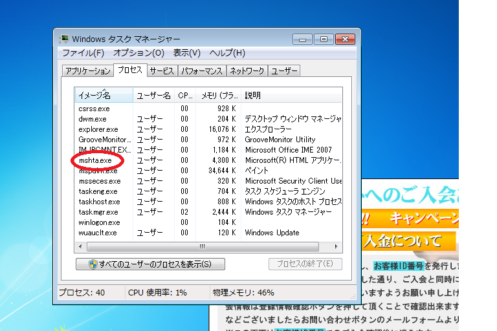Click the キャンペーン banner in background page
This screenshot has width=497, height=331.
pos(410,219)
